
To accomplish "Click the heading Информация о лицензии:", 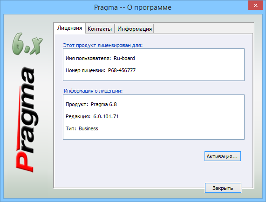I will [93, 91].
